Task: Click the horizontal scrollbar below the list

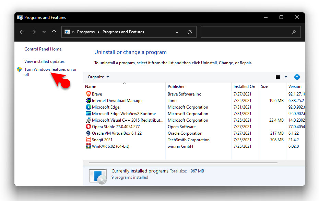Action: pyautogui.click(x=183, y=163)
